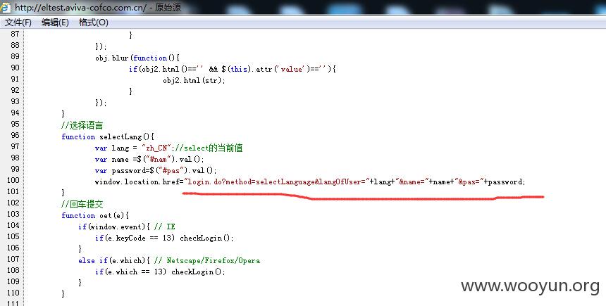Click the IE icon in the title bar
The width and height of the screenshot is (606, 306).
pos(6,7)
